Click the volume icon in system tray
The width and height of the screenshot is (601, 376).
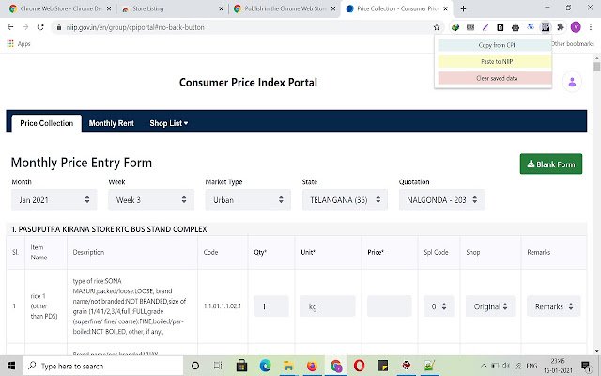(x=506, y=366)
